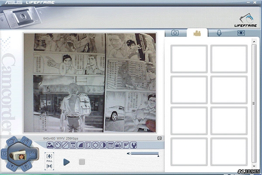Click the quarter-circle gradient shape icon

point(80,145)
